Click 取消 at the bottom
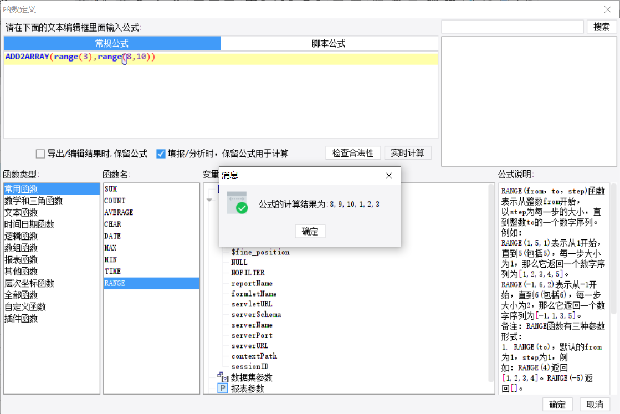The width and height of the screenshot is (620, 414). pos(595,405)
